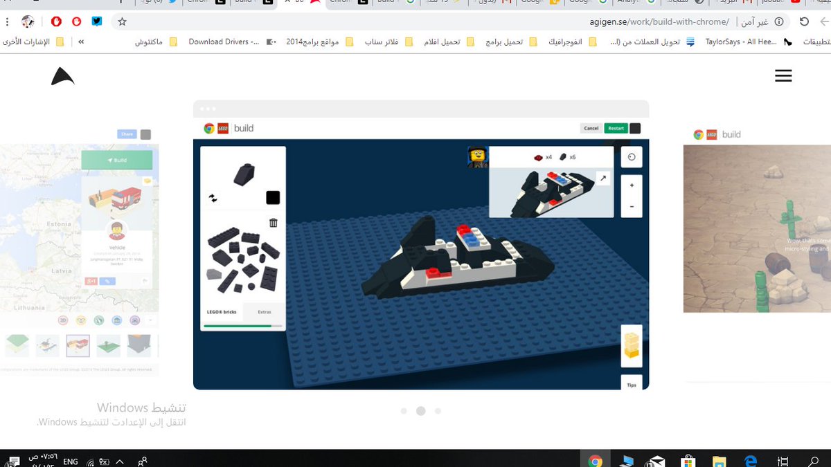Viewport: 831px width, 467px height.
Task: Select the 'LEGO® bricks' tab in the brick panel
Action: (221, 312)
